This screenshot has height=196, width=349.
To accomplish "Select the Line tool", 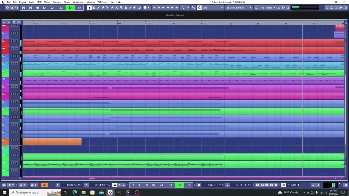I will click(130, 8).
